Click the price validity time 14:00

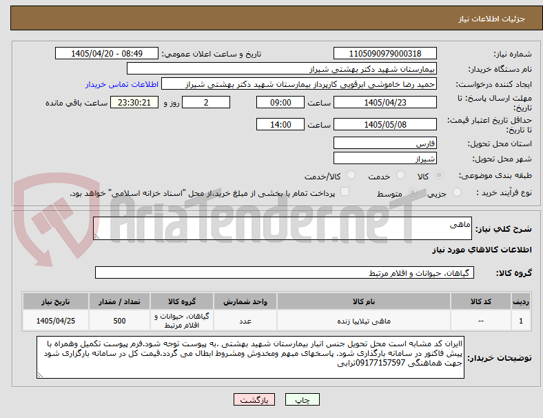point(280,124)
